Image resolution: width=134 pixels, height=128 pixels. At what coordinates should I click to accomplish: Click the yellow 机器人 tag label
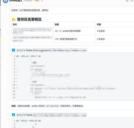click(x=37, y=1)
